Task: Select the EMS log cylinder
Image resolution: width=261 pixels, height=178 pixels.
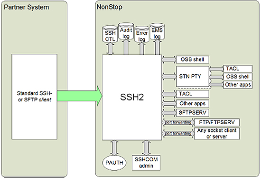Action: [x=157, y=31]
